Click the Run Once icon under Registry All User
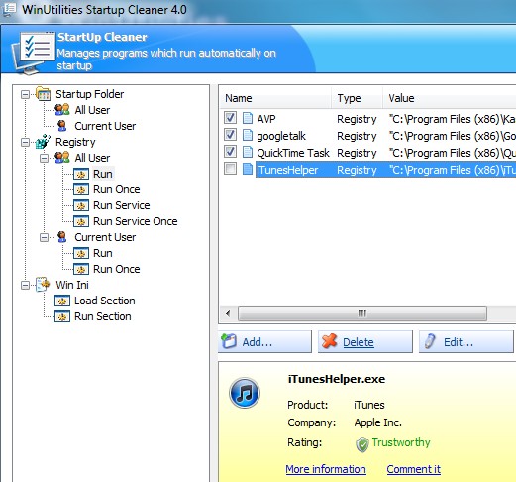The image size is (516, 482). tap(81, 189)
